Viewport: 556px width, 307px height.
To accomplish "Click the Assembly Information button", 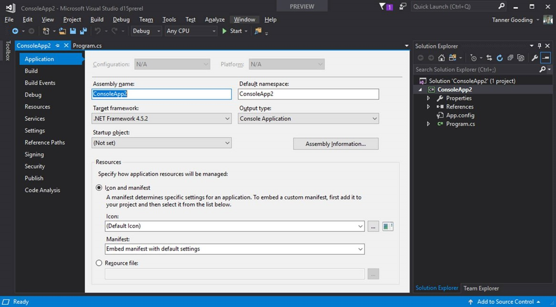I will pyautogui.click(x=336, y=143).
